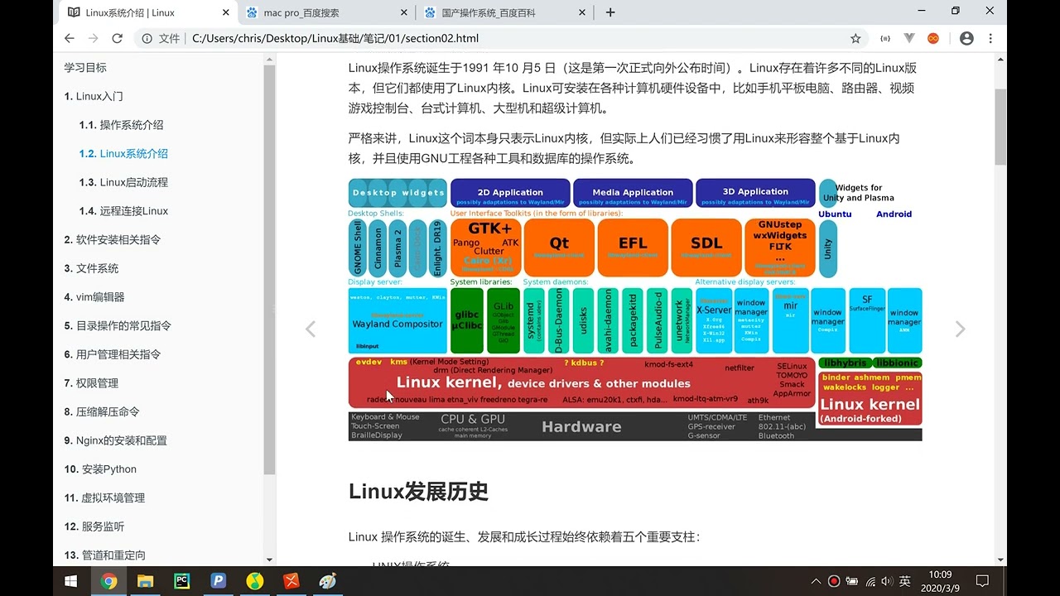Open the red X app in taskbar
Viewport: 1060px width, 596px height.
(291, 581)
